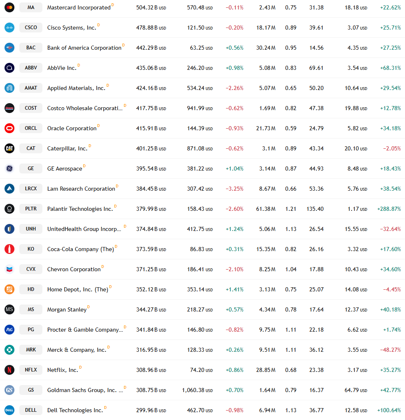Click Dell EPS growth +100.64%
Image resolution: width=405 pixels, height=420 pixels.
click(389, 410)
